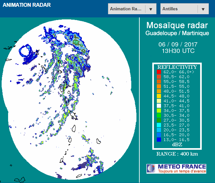Screen dimensions: 215x183
Task: Click the Mosaïque radar title
Action: pyautogui.click(x=177, y=25)
